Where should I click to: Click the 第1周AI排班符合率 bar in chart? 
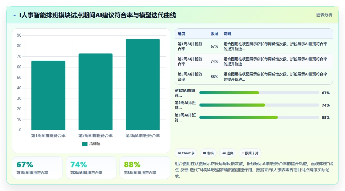[x=48, y=95]
